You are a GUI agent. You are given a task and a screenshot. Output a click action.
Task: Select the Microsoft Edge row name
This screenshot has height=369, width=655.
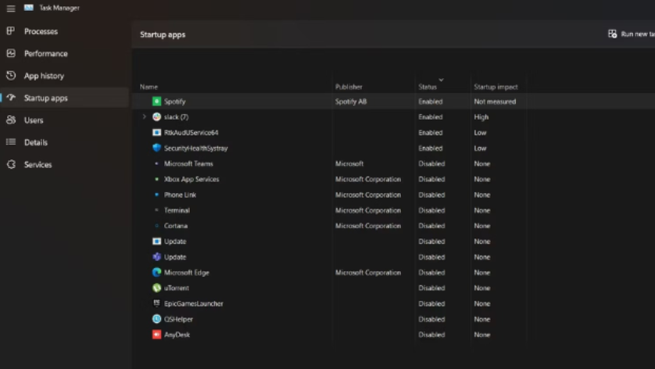[x=186, y=273]
